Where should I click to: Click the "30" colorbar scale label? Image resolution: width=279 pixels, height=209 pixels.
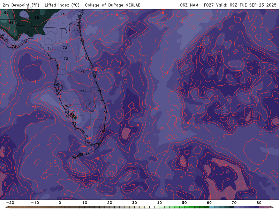point(135,203)
